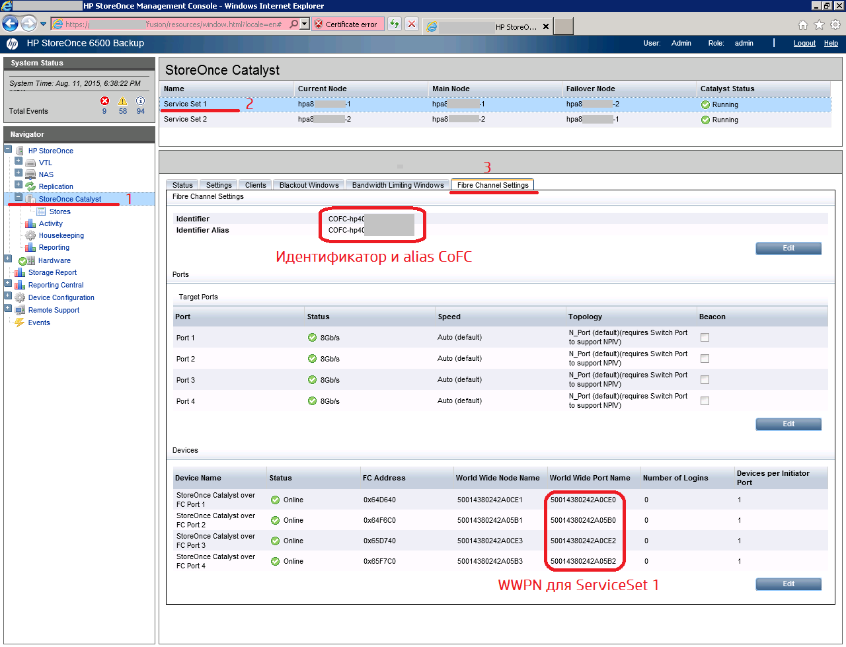Collapse the HP StoreOnce root node
This screenshot has width=846, height=647.
tap(8, 149)
